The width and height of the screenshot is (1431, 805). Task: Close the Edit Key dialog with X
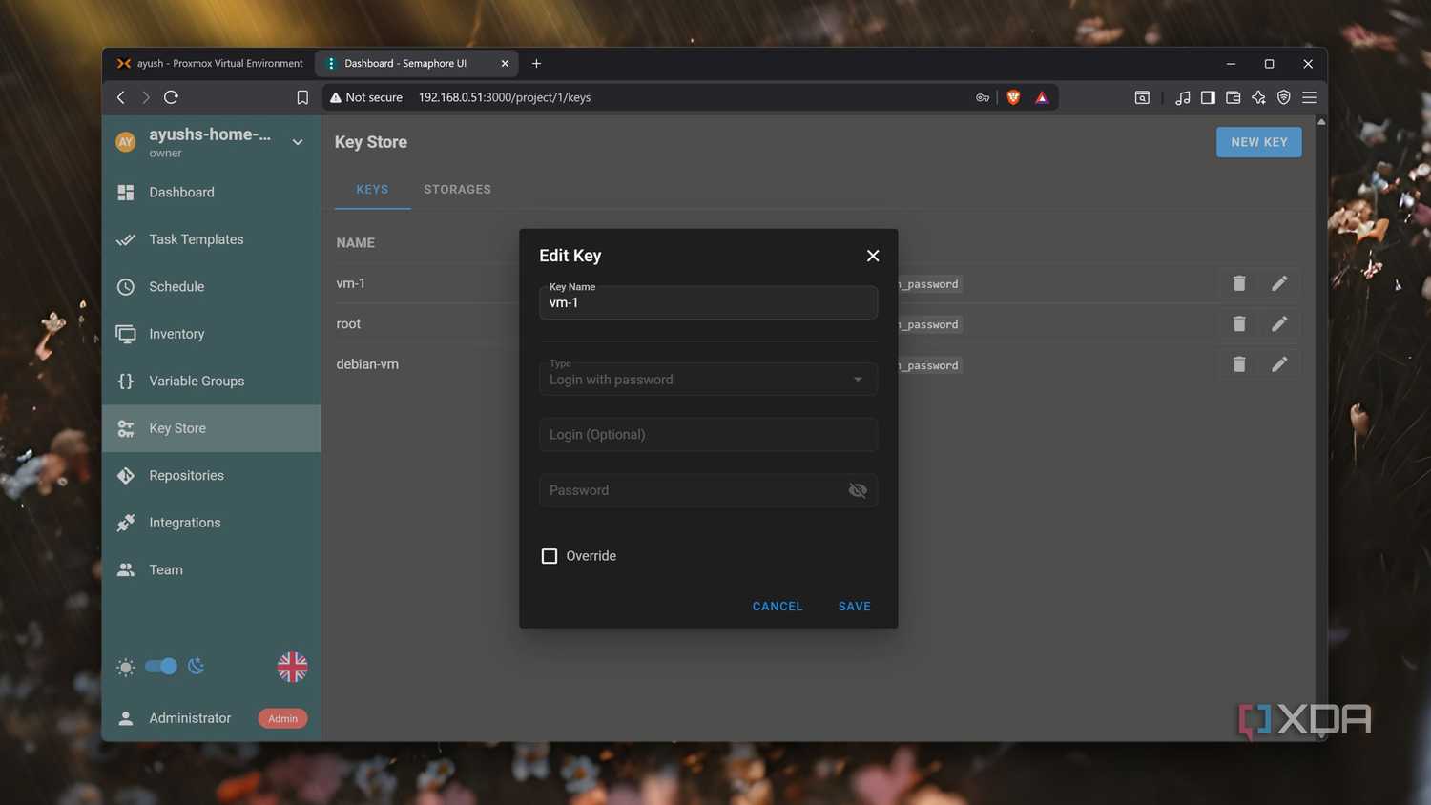[873, 256]
